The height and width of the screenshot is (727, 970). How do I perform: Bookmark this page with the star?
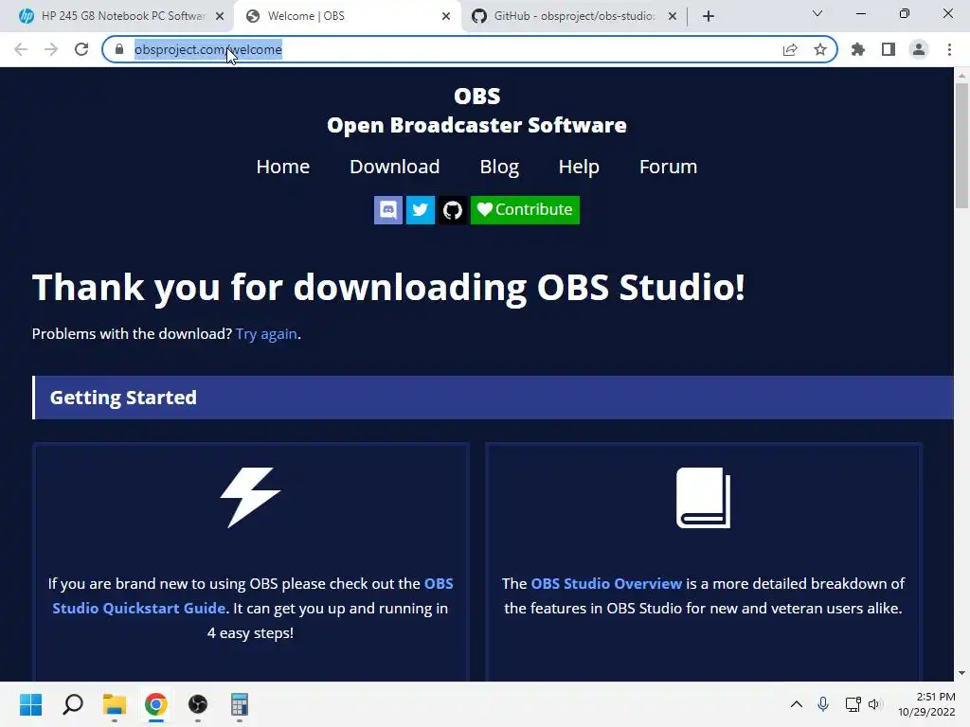pyautogui.click(x=820, y=49)
